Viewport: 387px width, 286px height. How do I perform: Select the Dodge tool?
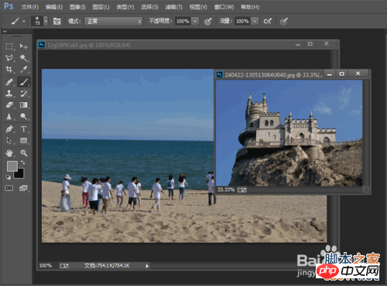coord(24,117)
